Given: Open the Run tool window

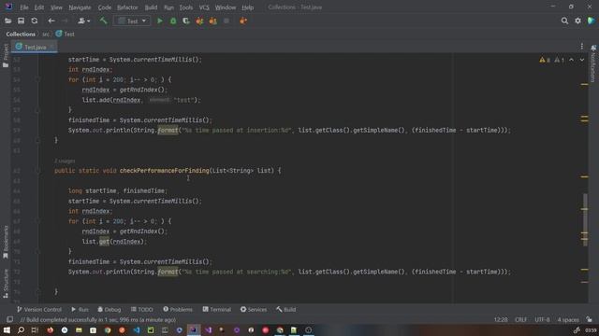Looking at the screenshot, I should (x=80, y=309).
